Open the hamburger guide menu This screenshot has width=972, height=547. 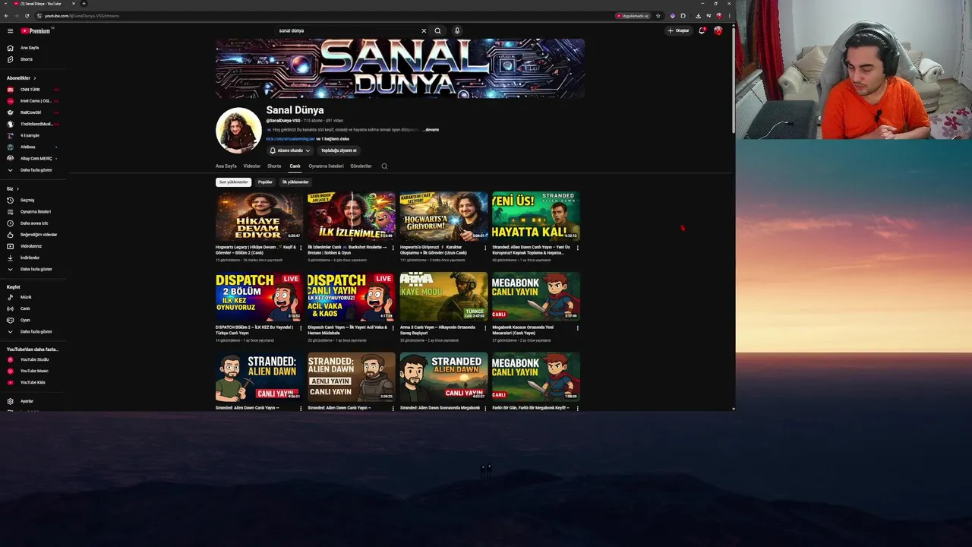10,31
